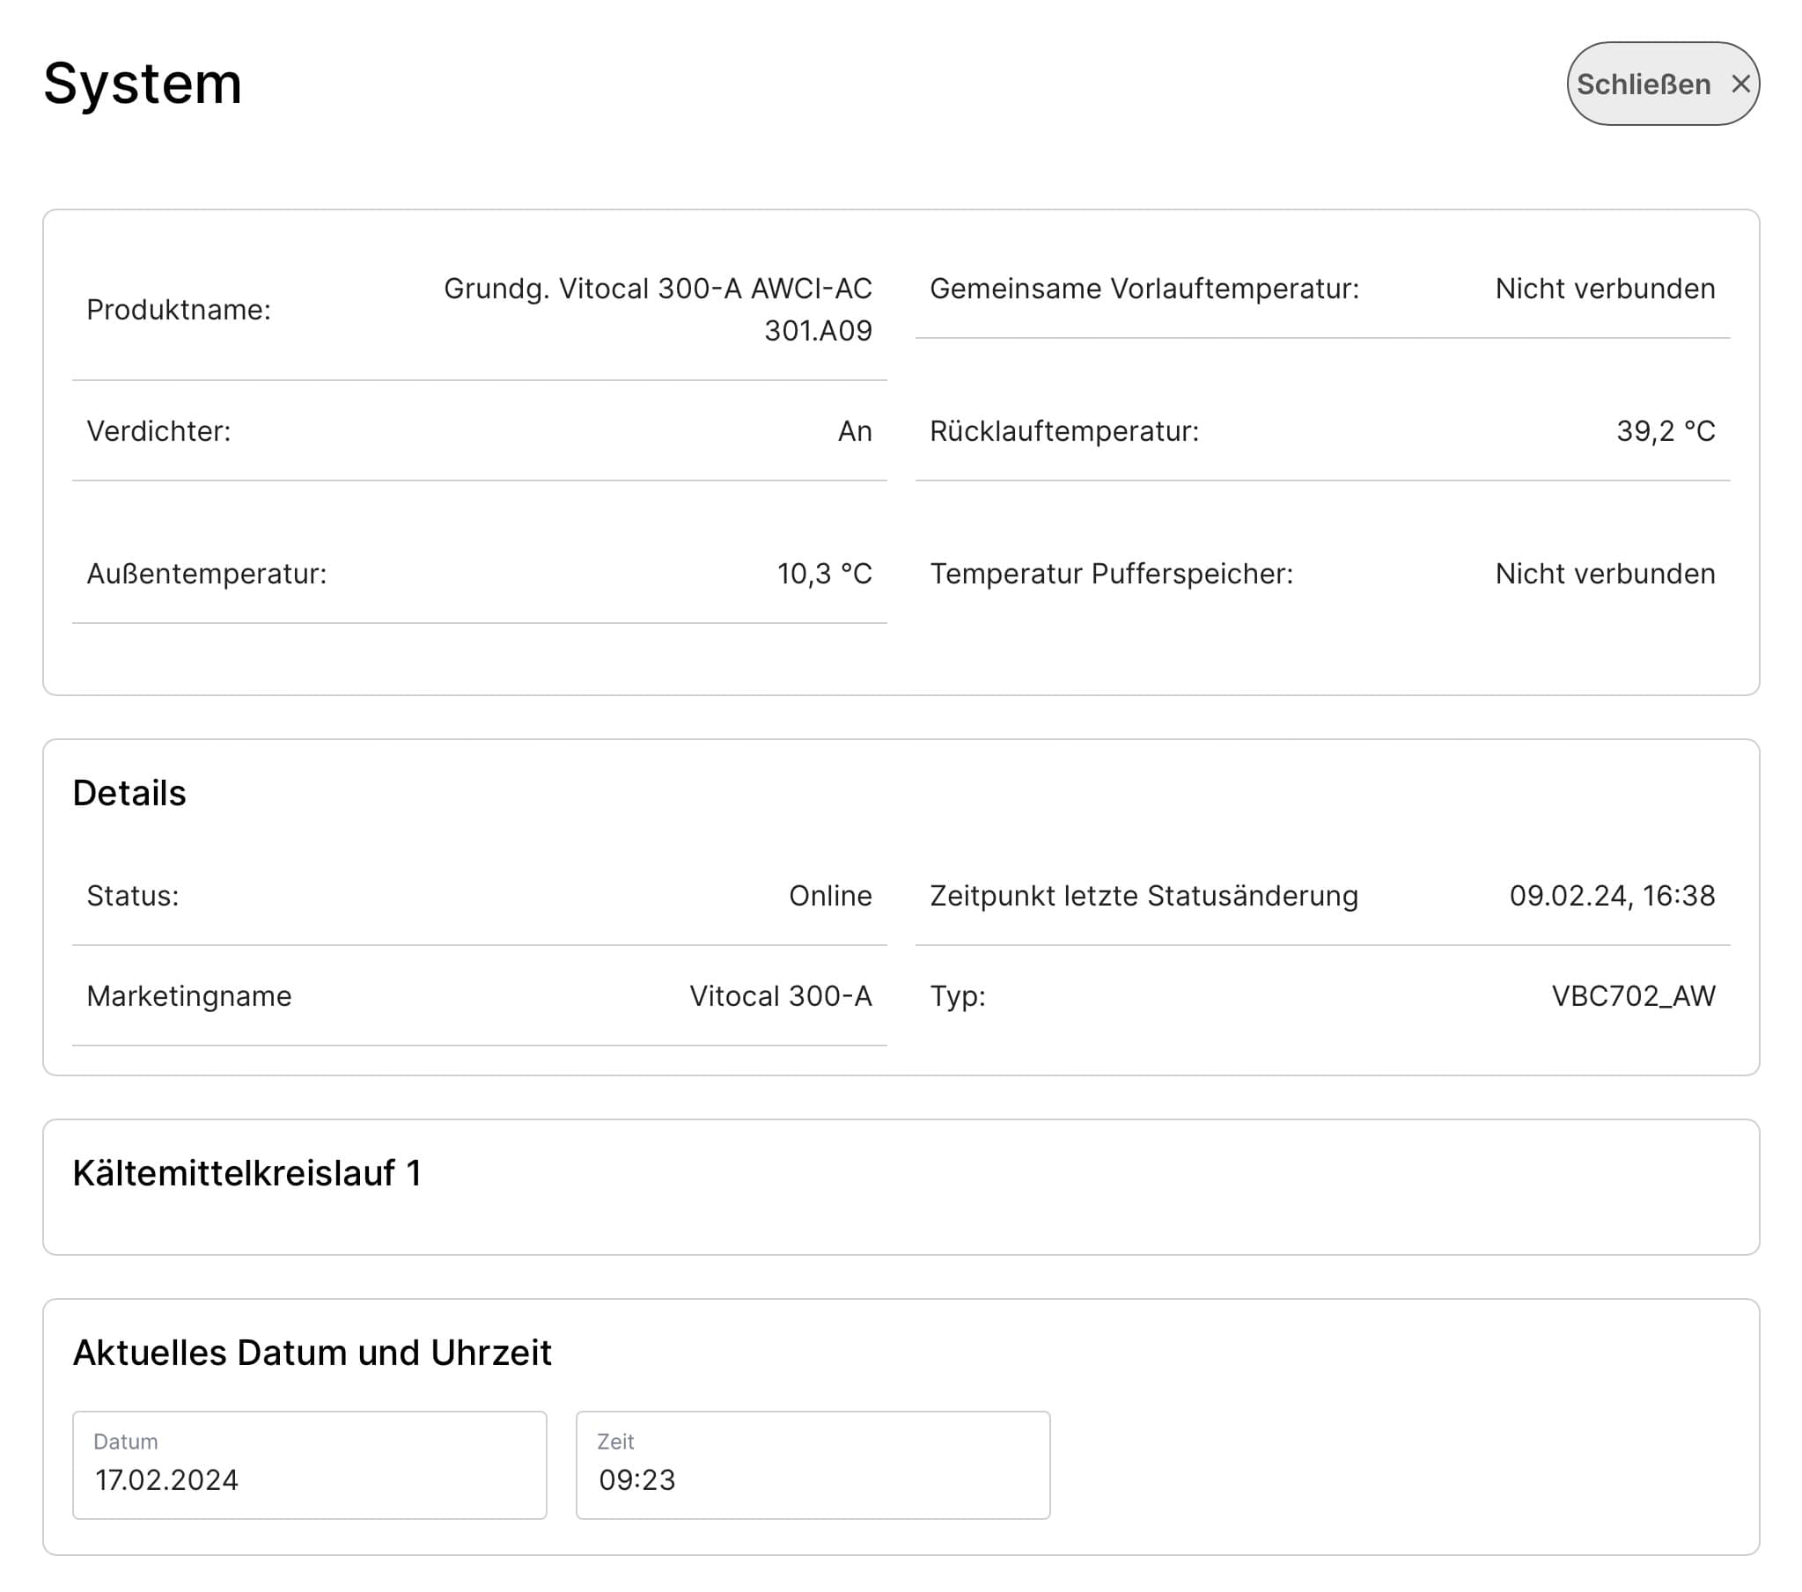Click the Gemeinsame Vorlauftemperatur label
1802x1592 pixels.
1145,289
